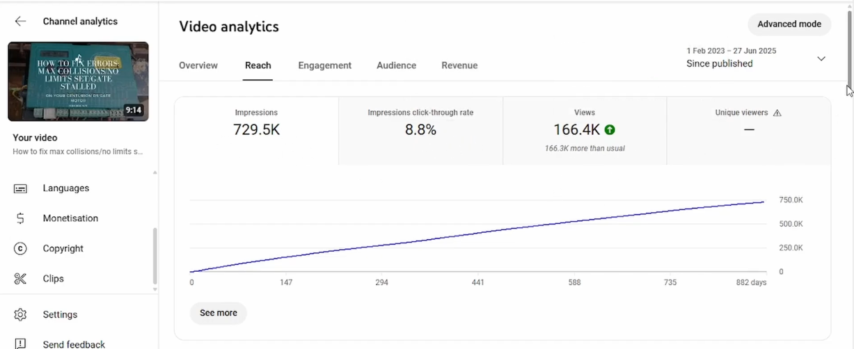Expand the date range dropdown chevron
The image size is (854, 349).
tap(821, 58)
